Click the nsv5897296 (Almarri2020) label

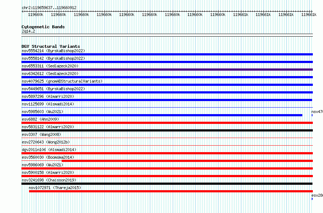coord(48,96)
